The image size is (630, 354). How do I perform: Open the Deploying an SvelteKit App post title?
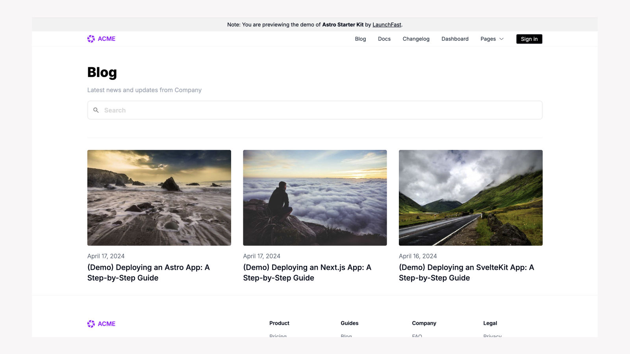tap(466, 273)
